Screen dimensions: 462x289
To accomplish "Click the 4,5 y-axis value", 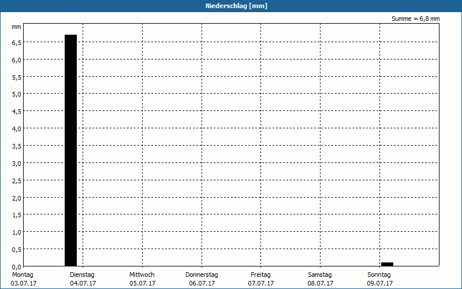I will click(x=17, y=112).
